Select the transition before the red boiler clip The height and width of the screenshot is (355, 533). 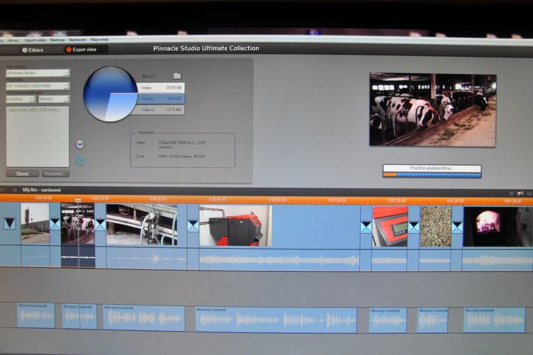tap(193, 226)
